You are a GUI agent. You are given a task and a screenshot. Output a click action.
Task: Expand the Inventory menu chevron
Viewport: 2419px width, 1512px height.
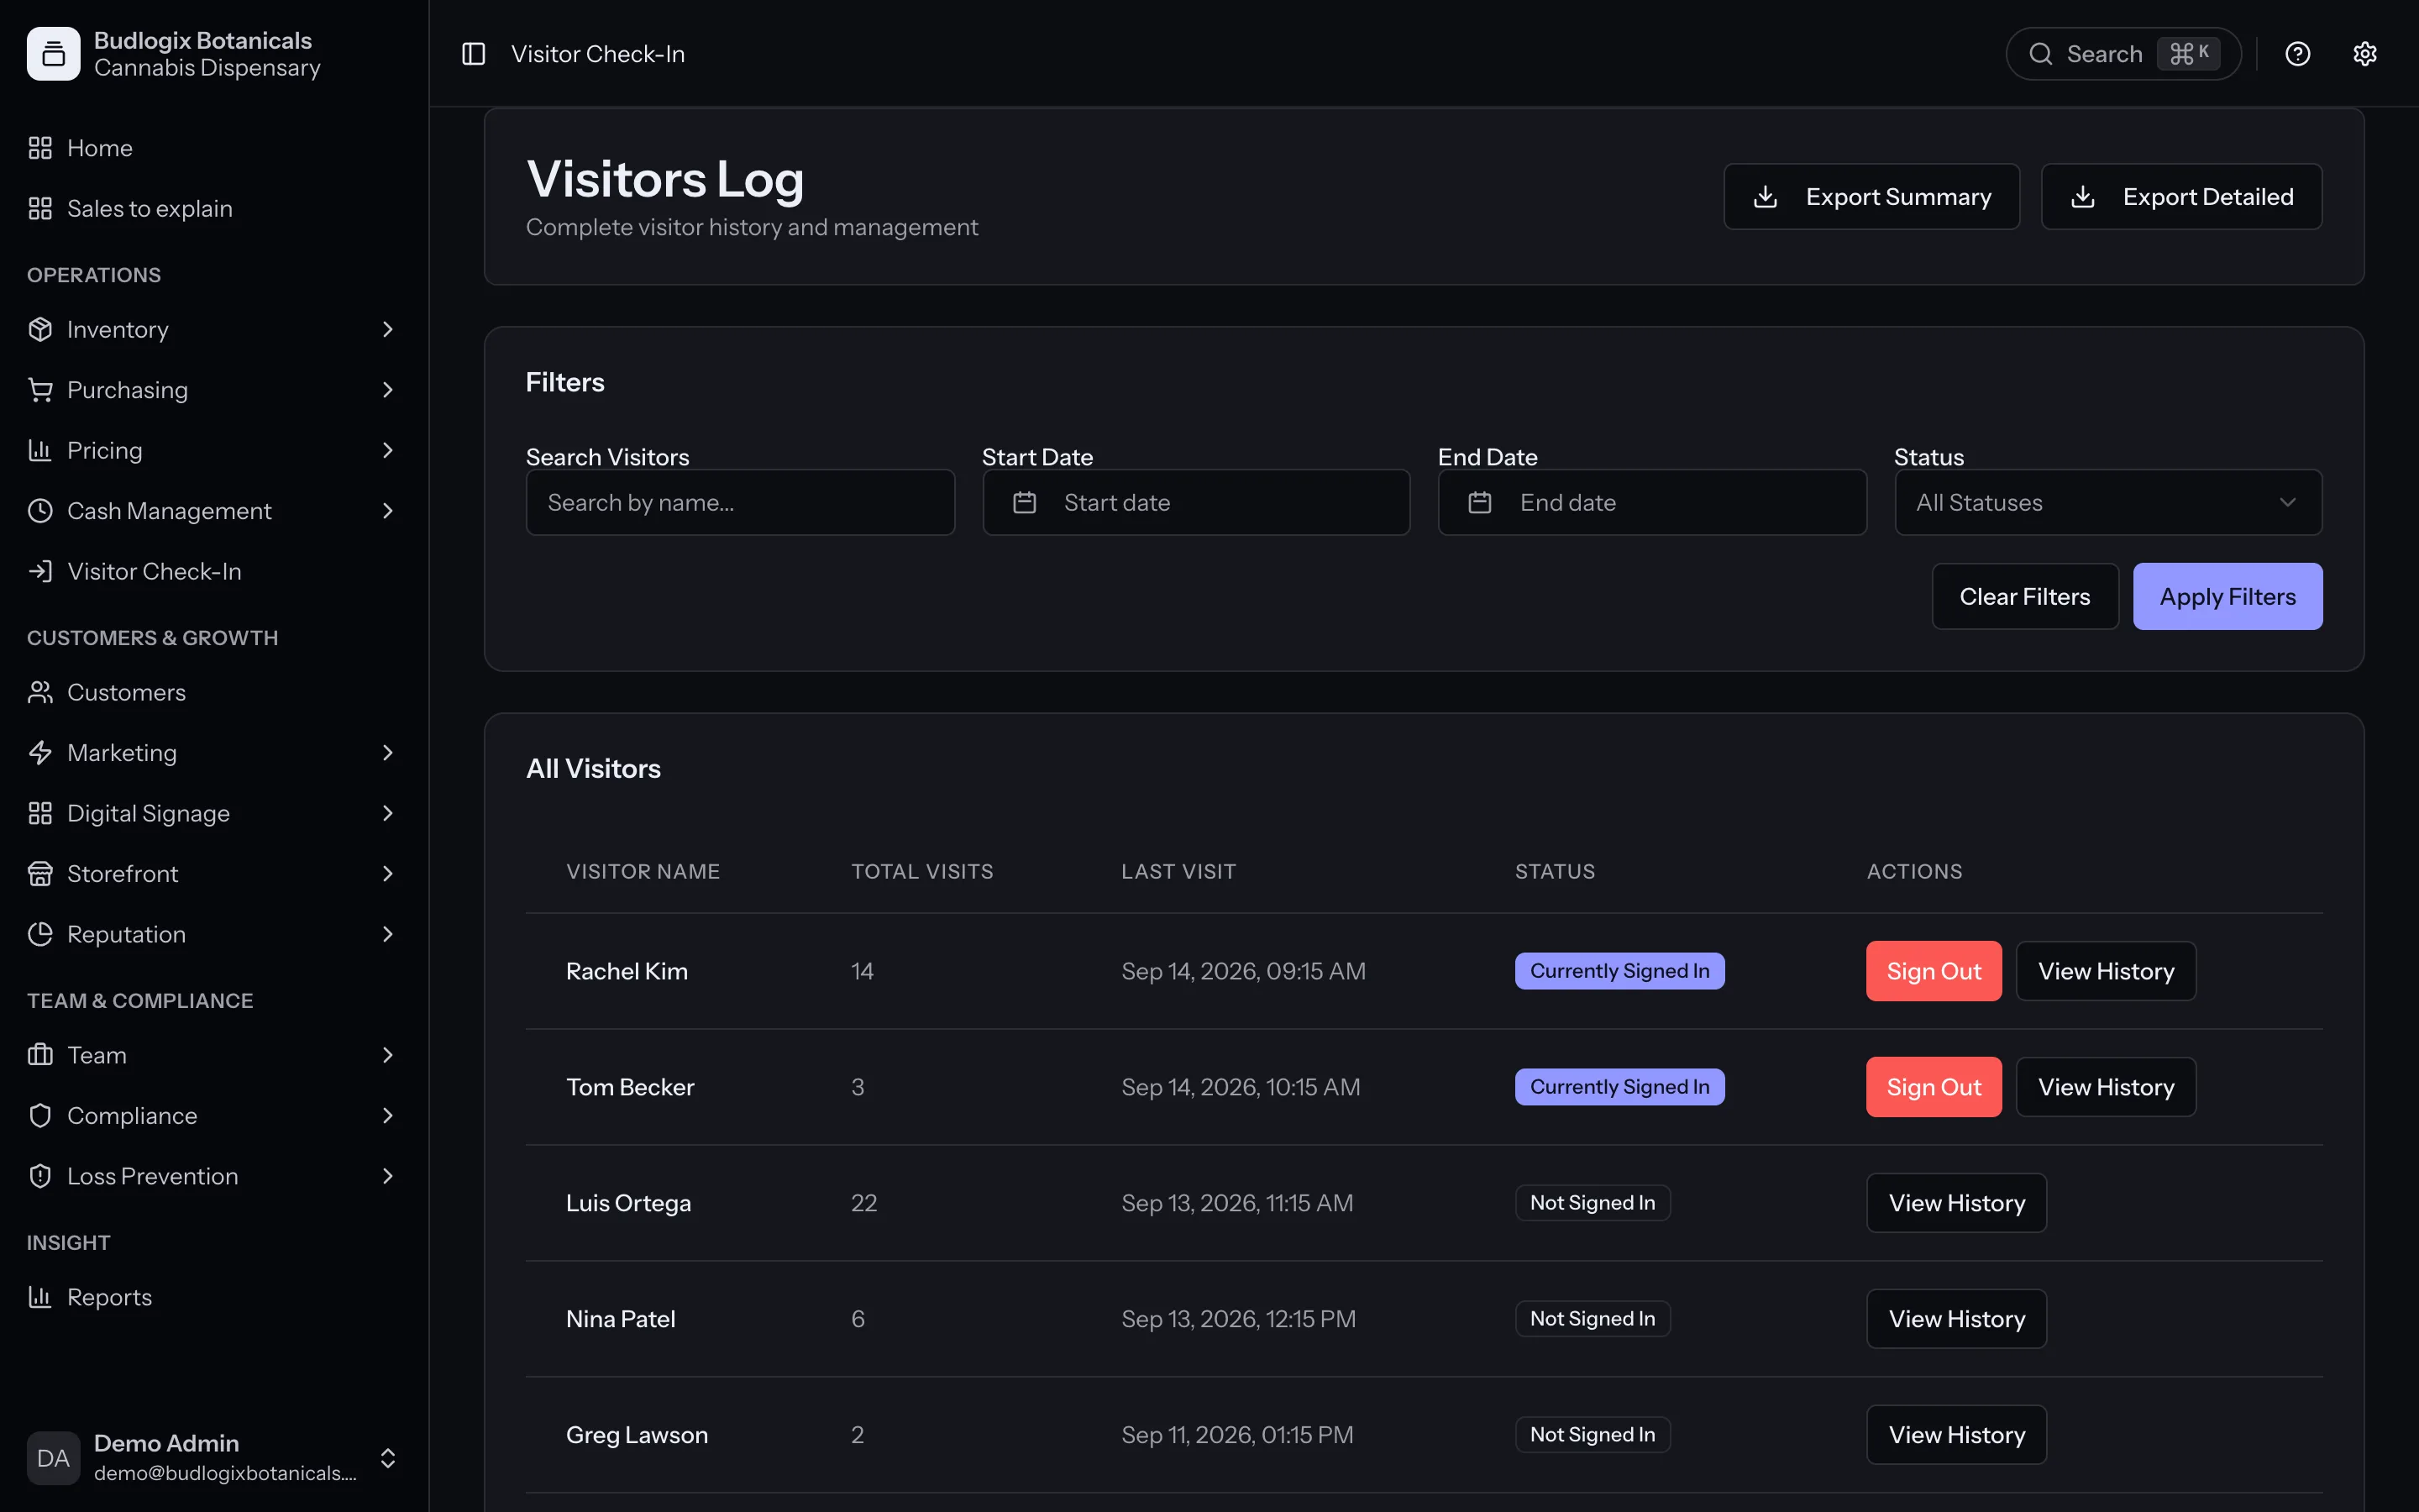388,329
